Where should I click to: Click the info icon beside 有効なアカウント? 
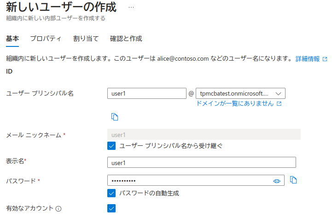pos(58,209)
